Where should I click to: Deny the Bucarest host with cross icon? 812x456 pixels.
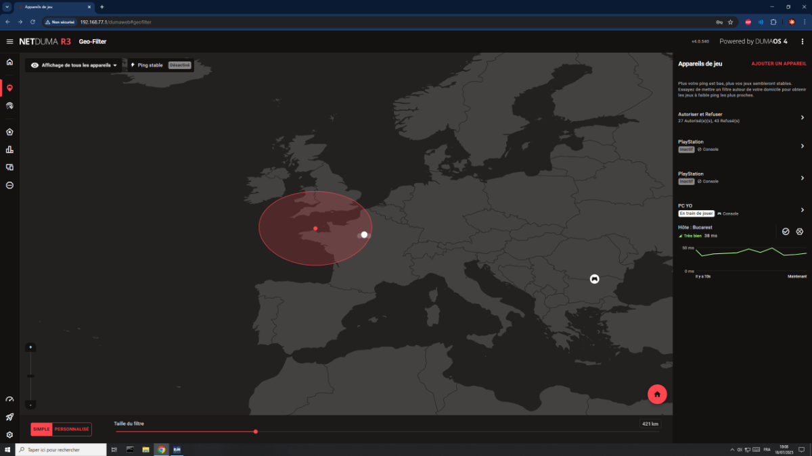click(x=800, y=231)
